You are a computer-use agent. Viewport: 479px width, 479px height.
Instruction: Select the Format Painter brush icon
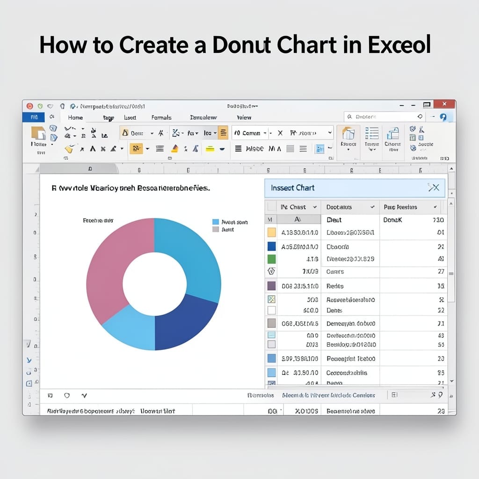tap(69, 149)
